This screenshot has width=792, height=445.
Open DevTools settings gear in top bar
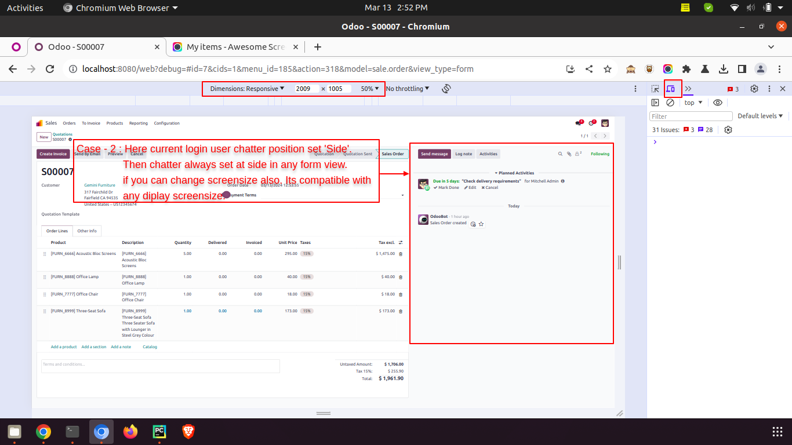tap(754, 89)
